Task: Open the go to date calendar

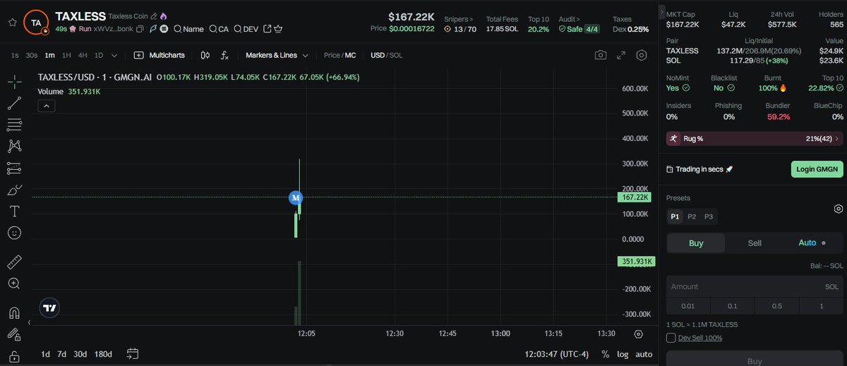Action: click(132, 354)
